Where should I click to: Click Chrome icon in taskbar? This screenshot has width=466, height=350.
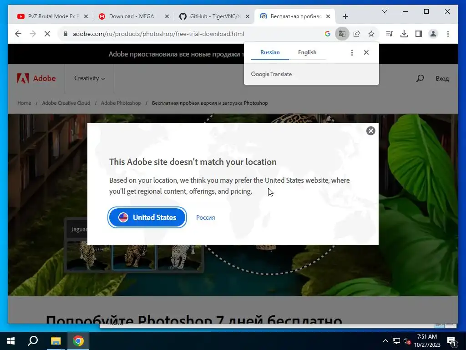click(78, 341)
